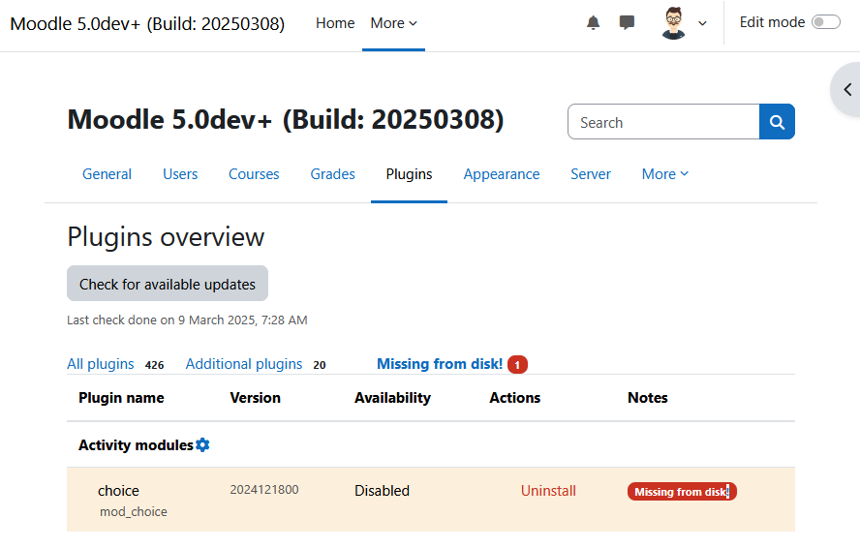Click the mod_choice component text
Viewport: 860px width, 548px height.
[134, 512]
